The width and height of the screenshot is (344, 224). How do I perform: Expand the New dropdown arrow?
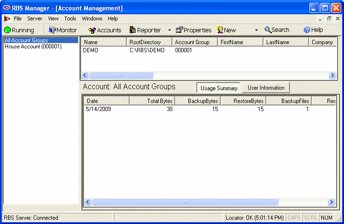click(x=256, y=30)
